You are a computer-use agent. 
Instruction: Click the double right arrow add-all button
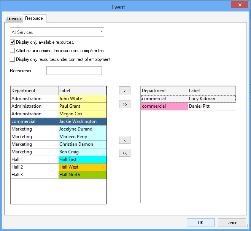[x=124, y=104]
